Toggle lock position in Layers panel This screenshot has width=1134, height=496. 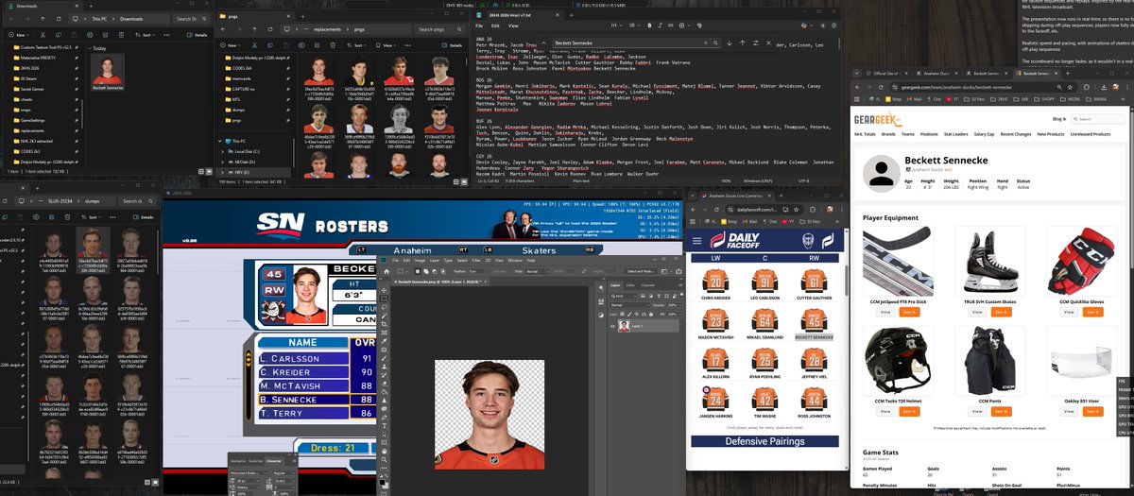(637, 315)
